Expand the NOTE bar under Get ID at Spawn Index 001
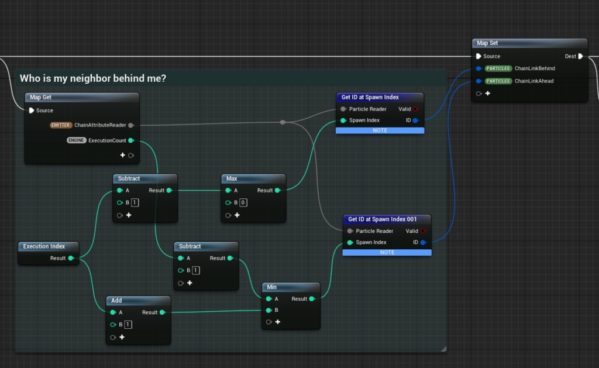This screenshot has height=368, width=599. coord(387,252)
